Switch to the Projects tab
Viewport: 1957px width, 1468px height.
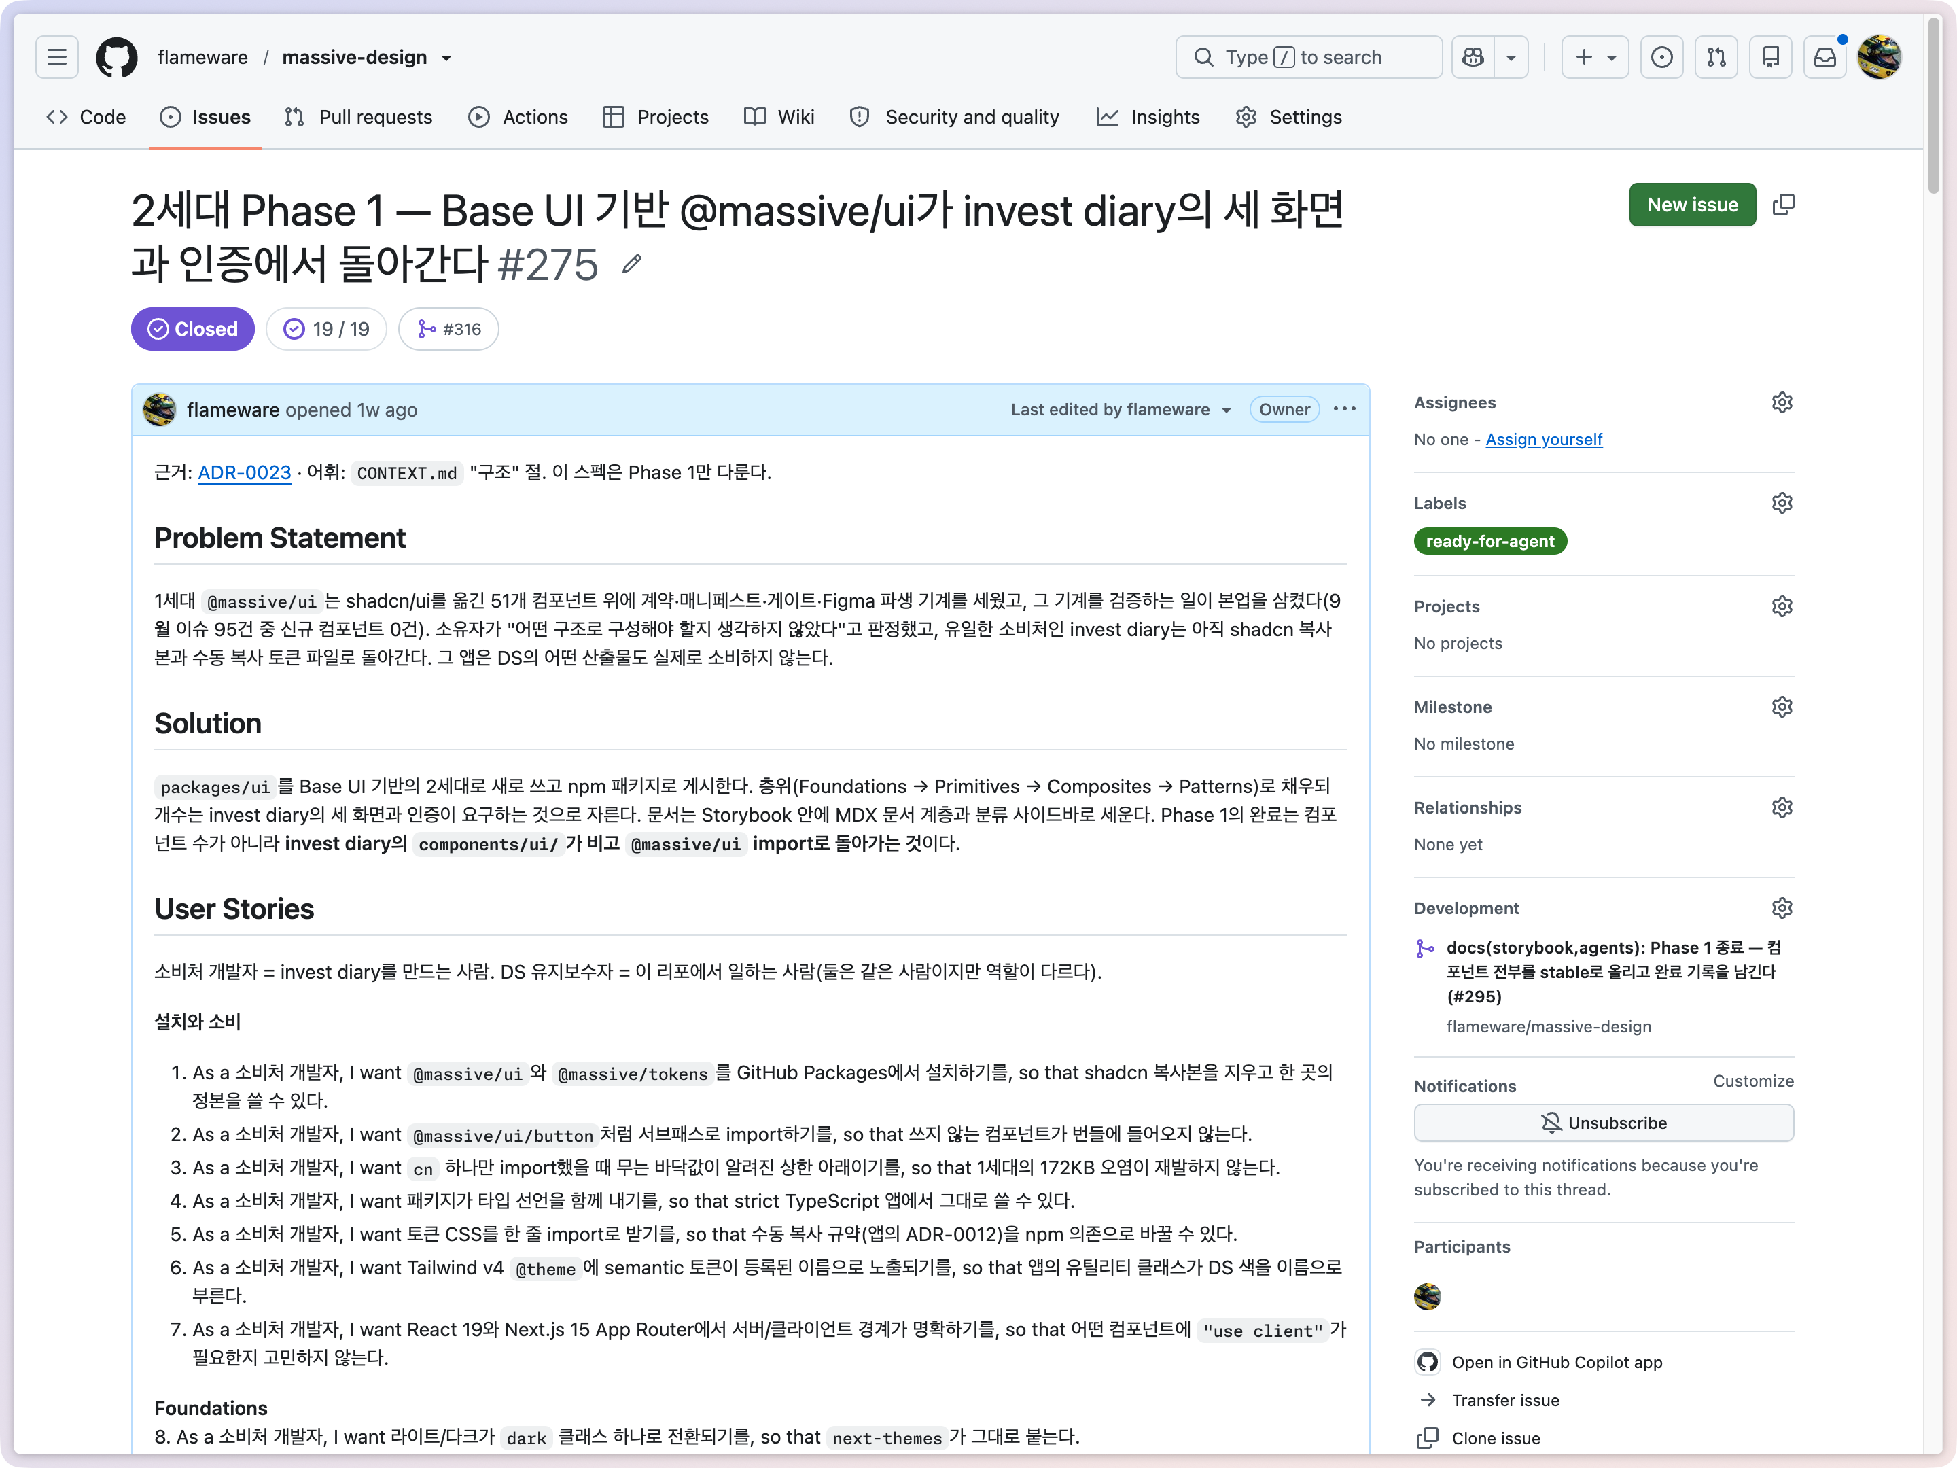tap(656, 117)
